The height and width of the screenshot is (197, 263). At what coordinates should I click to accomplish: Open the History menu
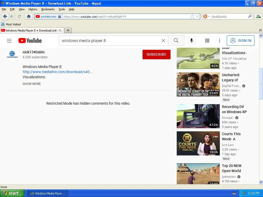click(33, 9)
